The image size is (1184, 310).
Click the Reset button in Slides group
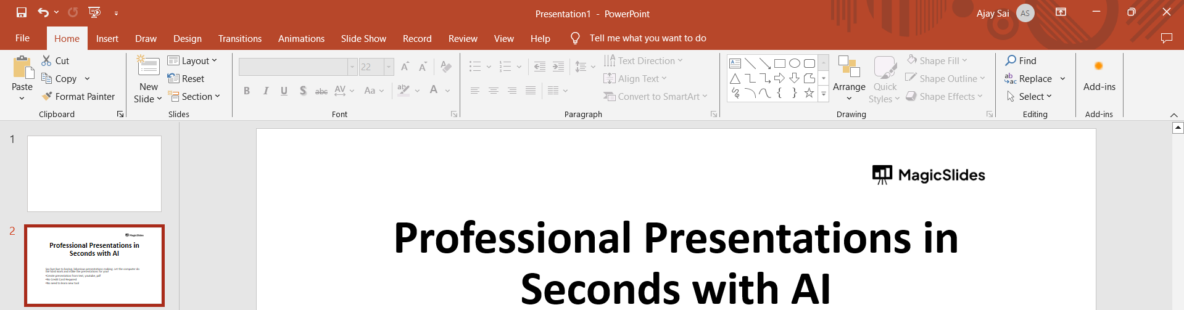tap(186, 78)
